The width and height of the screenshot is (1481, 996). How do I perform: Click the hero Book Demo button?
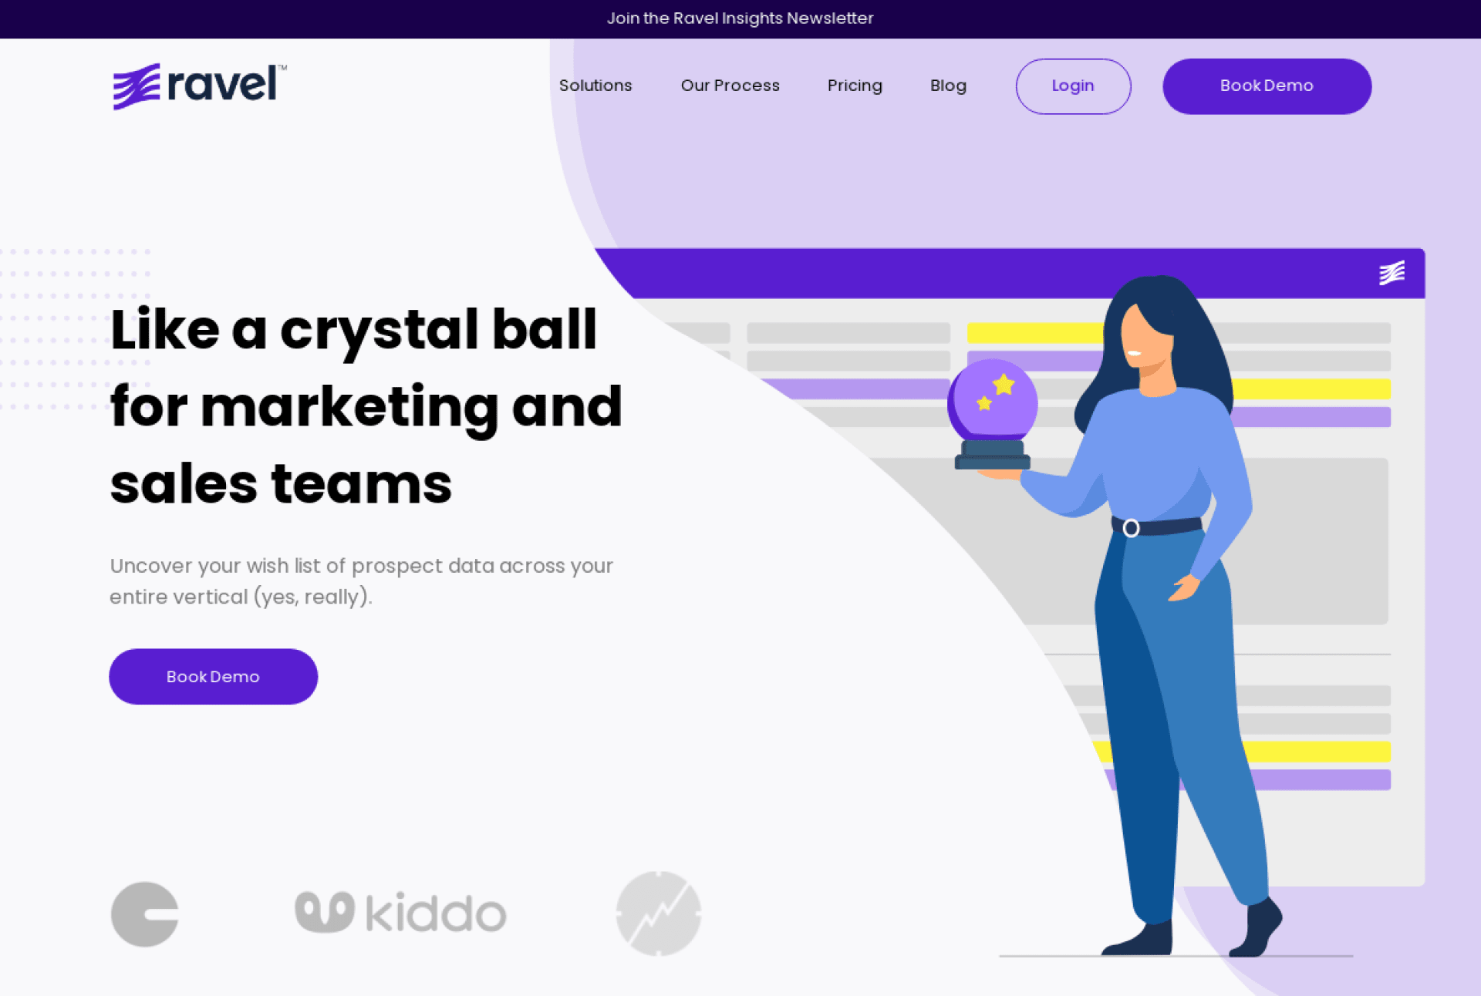pyautogui.click(x=212, y=676)
